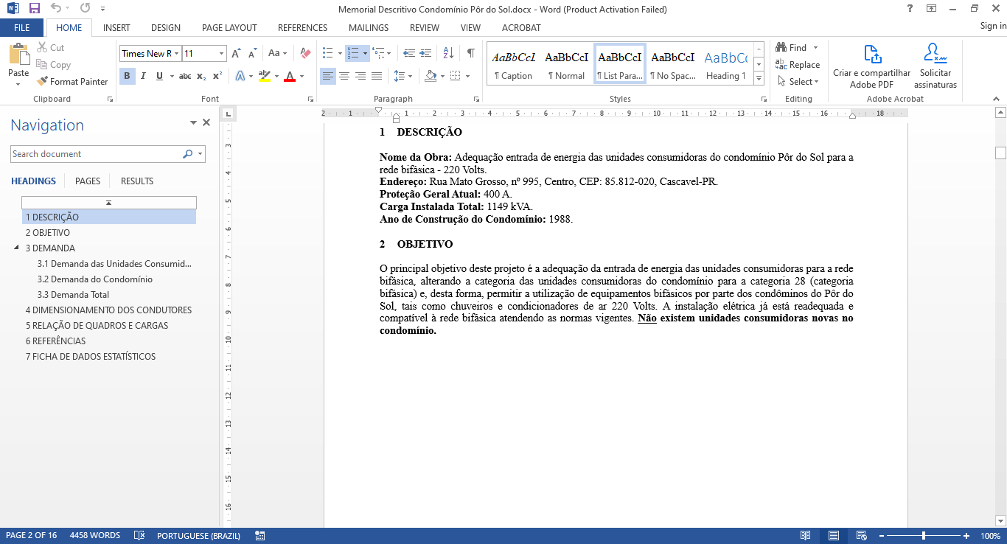
Task: Click the Sort paragraph icon
Action: (x=450, y=54)
